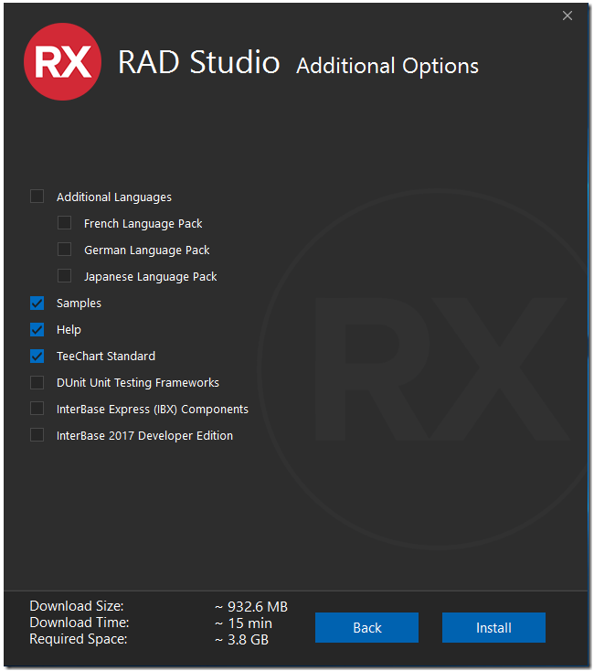Click the Required Space label
This screenshot has width=594, height=671.
tap(79, 639)
